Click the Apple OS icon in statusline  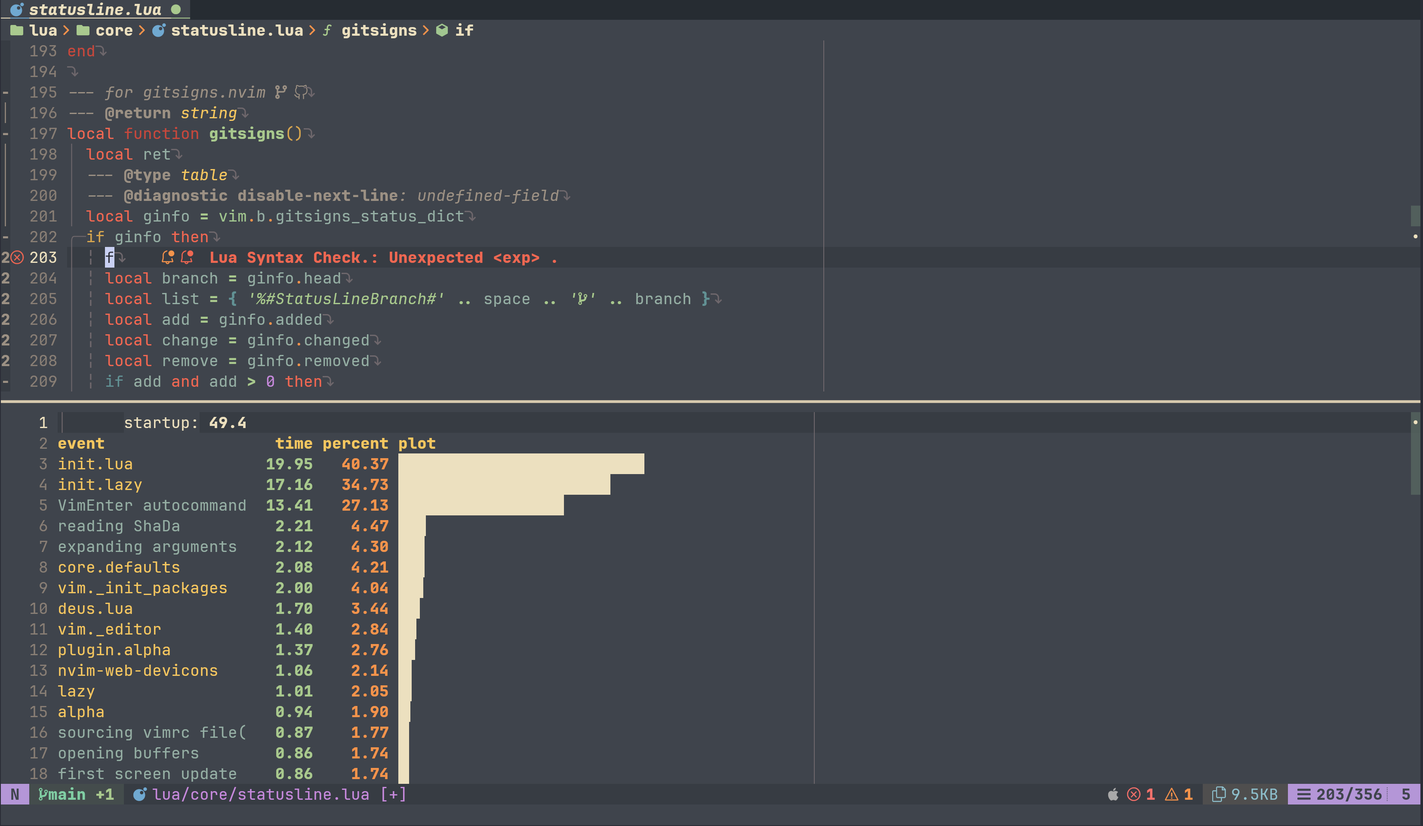[x=1112, y=795]
